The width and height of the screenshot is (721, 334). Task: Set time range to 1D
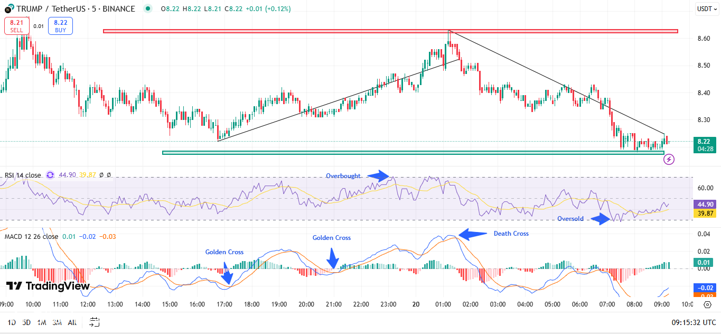click(x=11, y=322)
